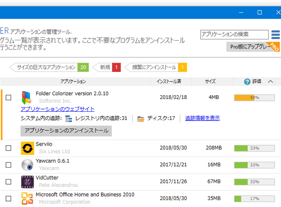Click the Softorino Inc. publisher text
Image resolution: width=281 pixels, height=207 pixels.
pyautogui.click(x=55, y=101)
